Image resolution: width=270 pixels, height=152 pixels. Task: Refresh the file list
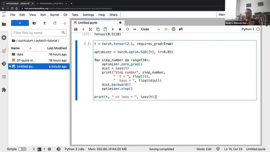55,23
